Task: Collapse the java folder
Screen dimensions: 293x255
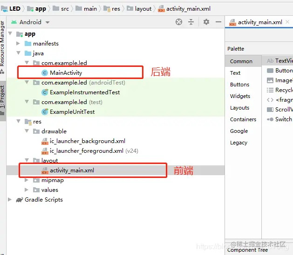Action: tap(18, 53)
